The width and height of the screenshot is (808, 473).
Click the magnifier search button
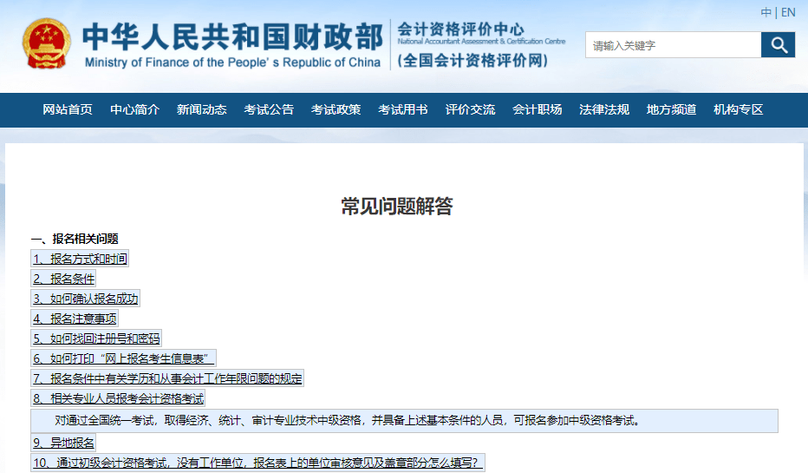click(779, 45)
